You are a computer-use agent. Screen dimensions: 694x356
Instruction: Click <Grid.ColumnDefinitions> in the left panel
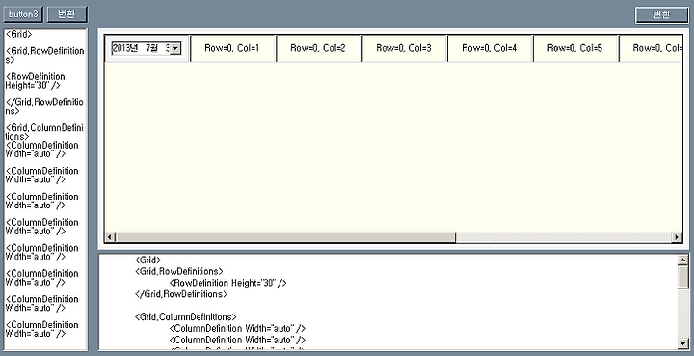click(x=44, y=132)
